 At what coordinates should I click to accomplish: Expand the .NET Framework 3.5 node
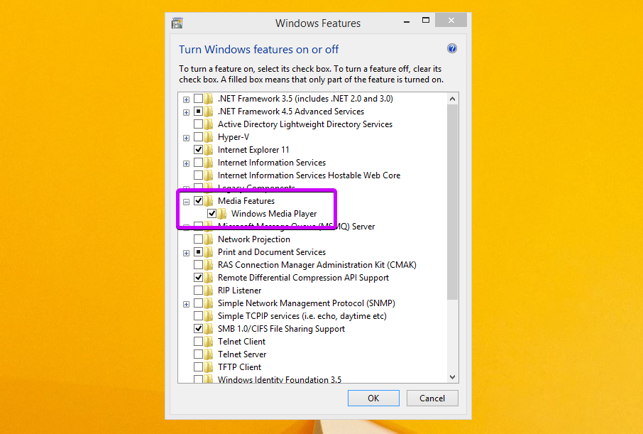pyautogui.click(x=186, y=99)
